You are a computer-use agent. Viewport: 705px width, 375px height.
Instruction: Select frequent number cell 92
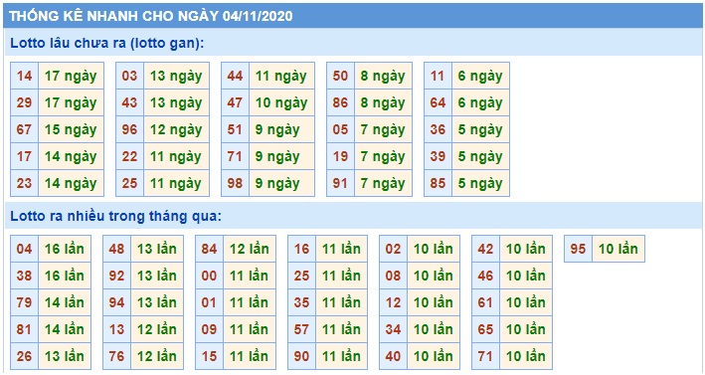coord(116,276)
